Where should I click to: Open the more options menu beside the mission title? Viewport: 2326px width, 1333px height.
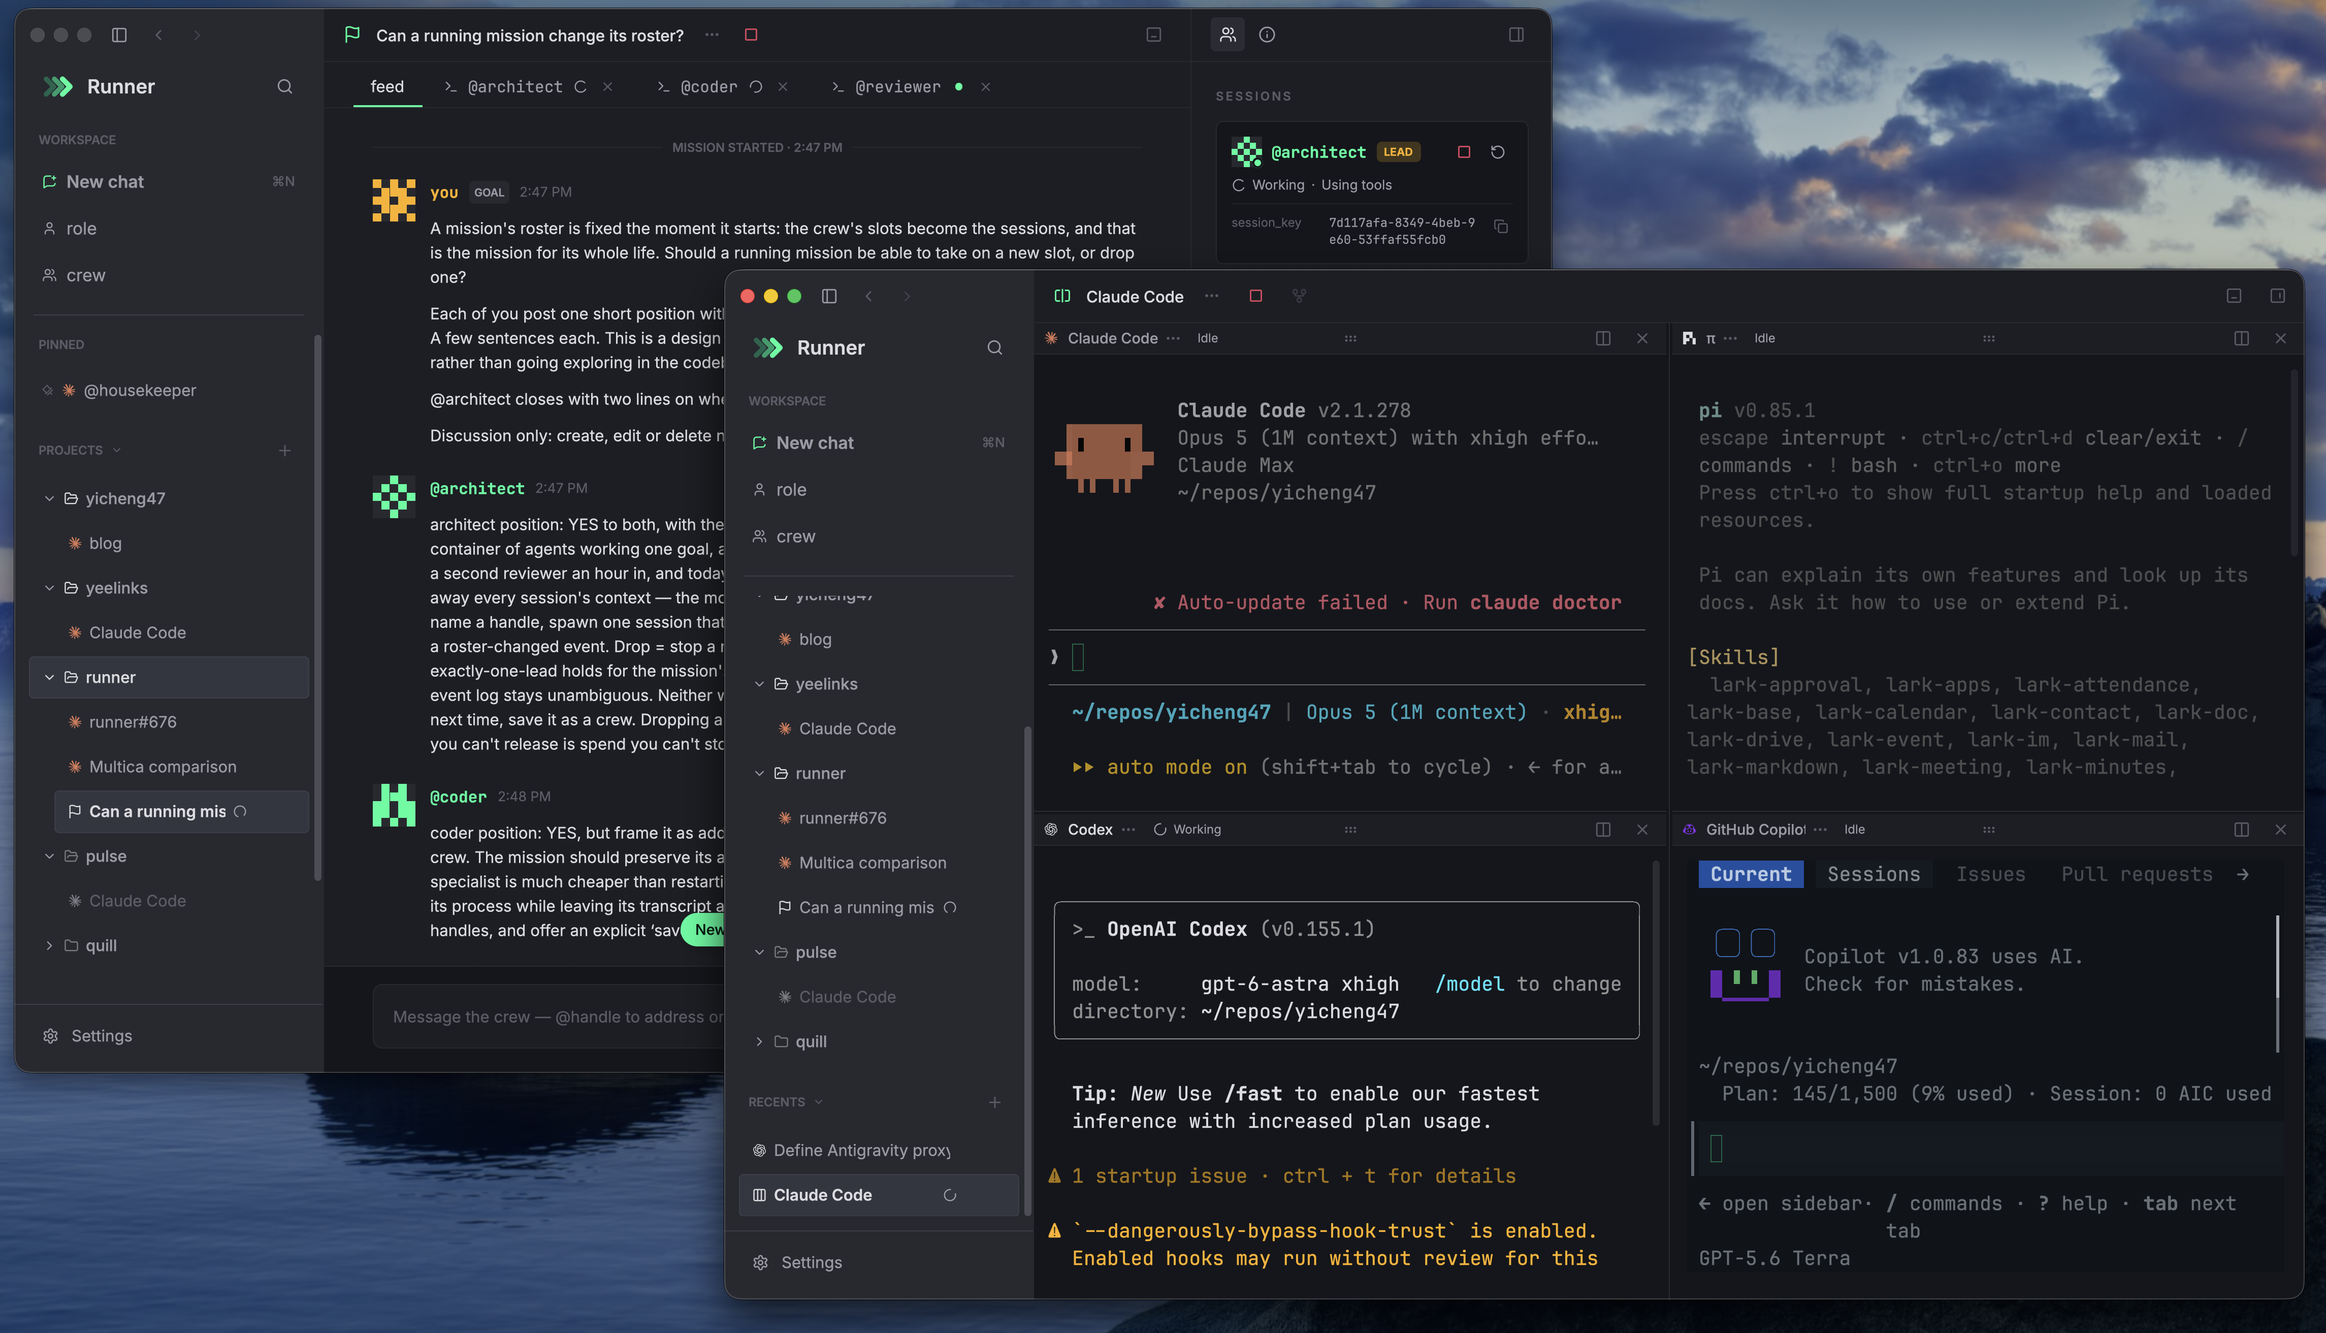(712, 35)
